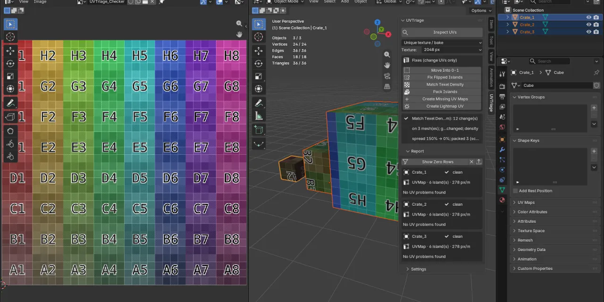Toggle Show Zero Rows filter
604x302 pixels.
pos(438,162)
